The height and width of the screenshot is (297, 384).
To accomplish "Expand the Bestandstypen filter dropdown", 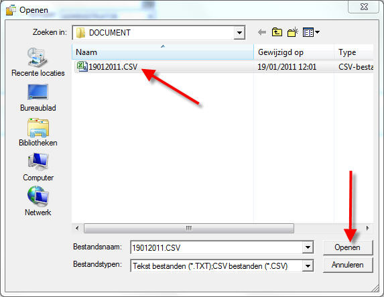I will pyautogui.click(x=308, y=266).
